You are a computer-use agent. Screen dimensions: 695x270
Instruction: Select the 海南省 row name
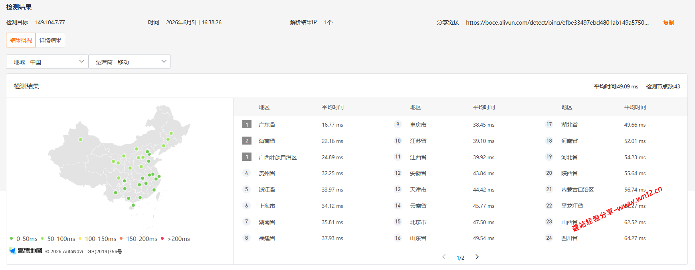(x=267, y=141)
